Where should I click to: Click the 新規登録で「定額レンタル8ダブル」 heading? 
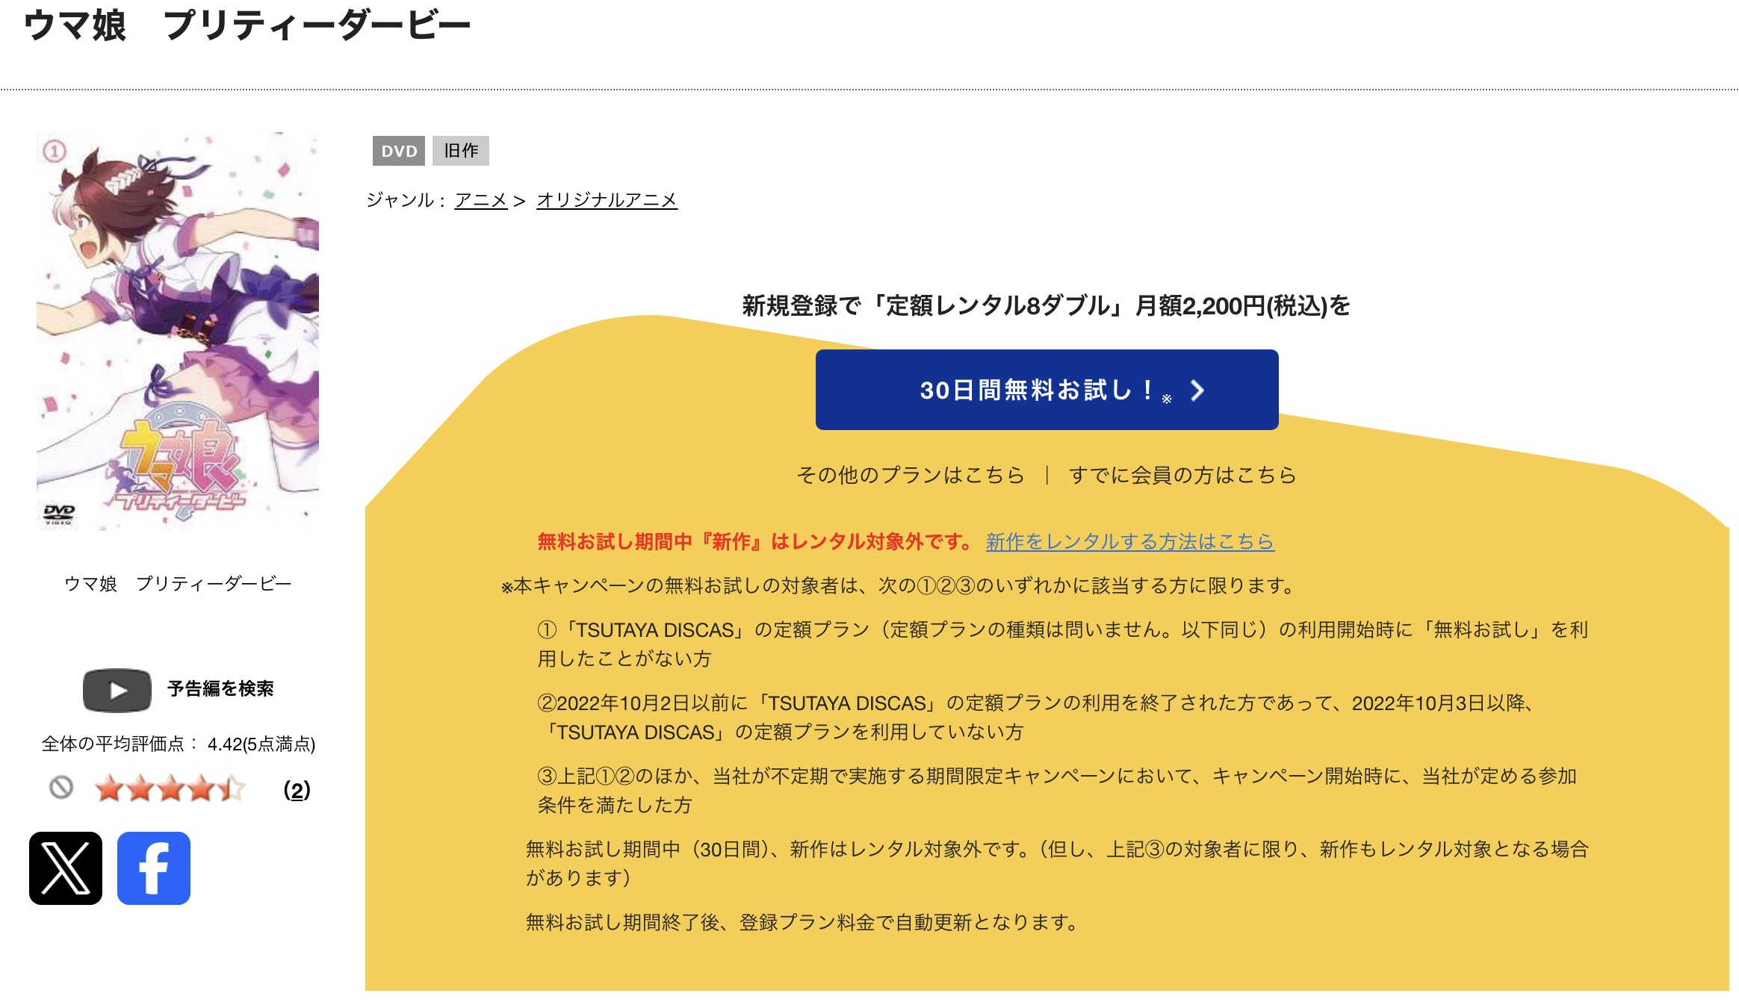1046,305
